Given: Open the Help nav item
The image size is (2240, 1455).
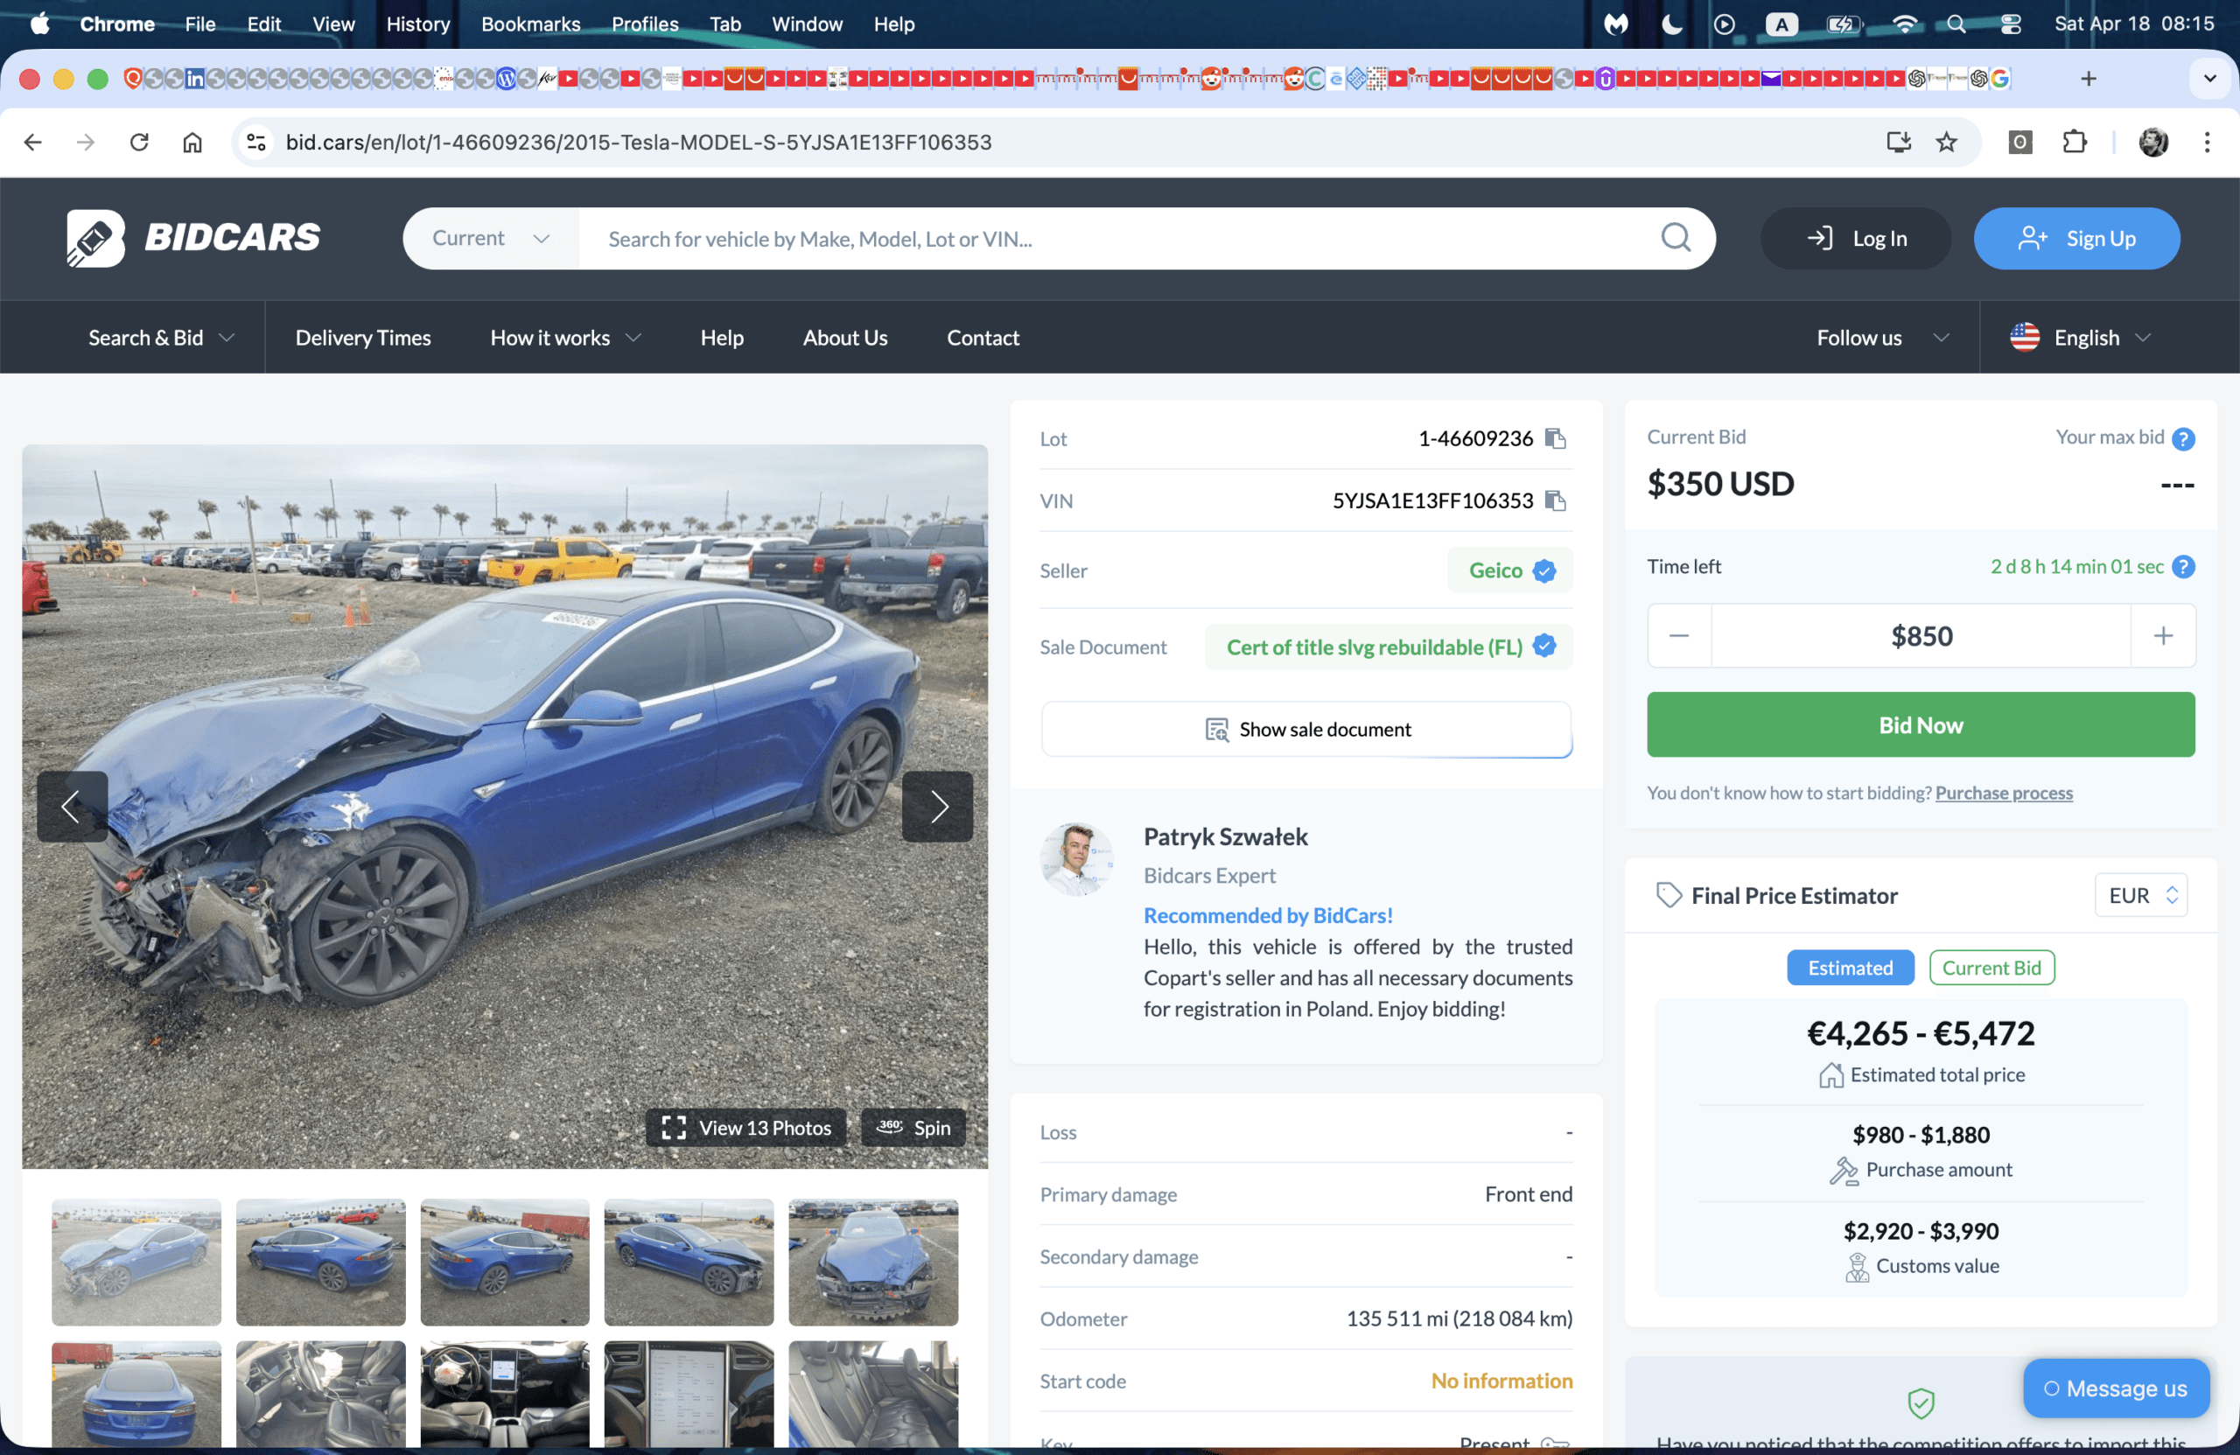Looking at the screenshot, I should pos(722,338).
